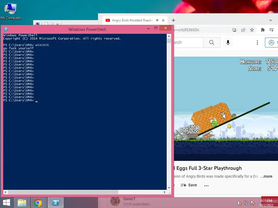
Task: Open a new Chrome tab
Action: tap(173, 20)
